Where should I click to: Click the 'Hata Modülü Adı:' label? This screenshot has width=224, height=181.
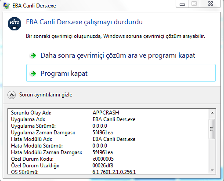(32, 139)
